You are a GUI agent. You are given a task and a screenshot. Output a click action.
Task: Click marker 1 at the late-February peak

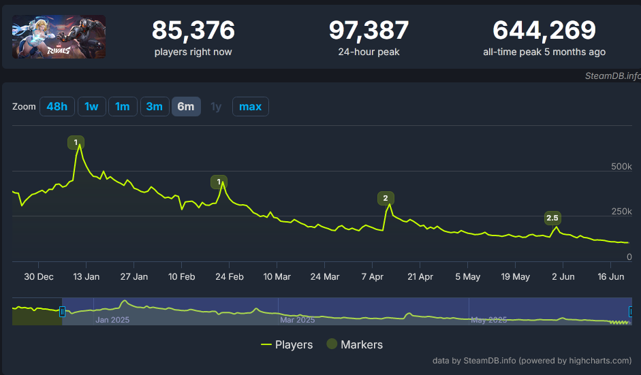219,182
